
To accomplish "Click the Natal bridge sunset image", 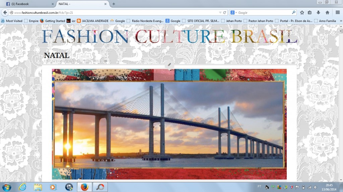I will pos(169,124).
